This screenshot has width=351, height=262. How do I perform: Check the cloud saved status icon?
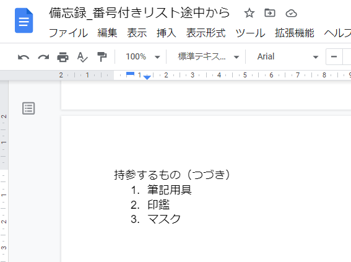pyautogui.click(x=291, y=14)
